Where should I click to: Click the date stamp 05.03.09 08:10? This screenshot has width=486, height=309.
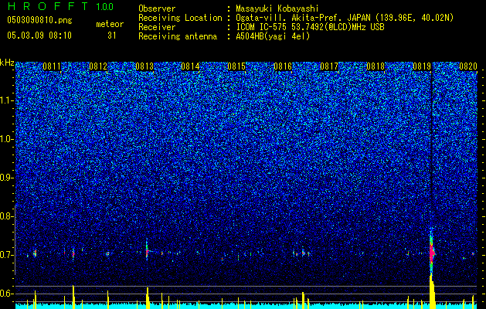(x=39, y=36)
